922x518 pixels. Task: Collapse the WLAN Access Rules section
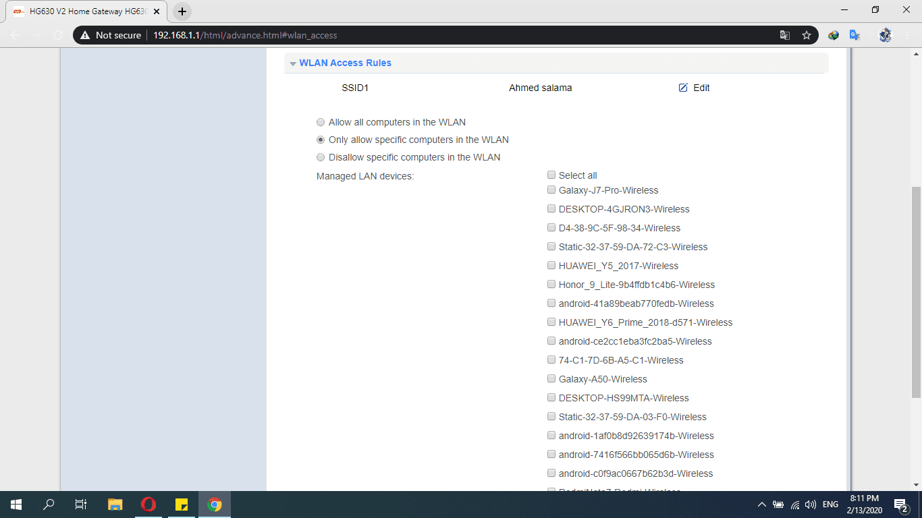[293, 63]
